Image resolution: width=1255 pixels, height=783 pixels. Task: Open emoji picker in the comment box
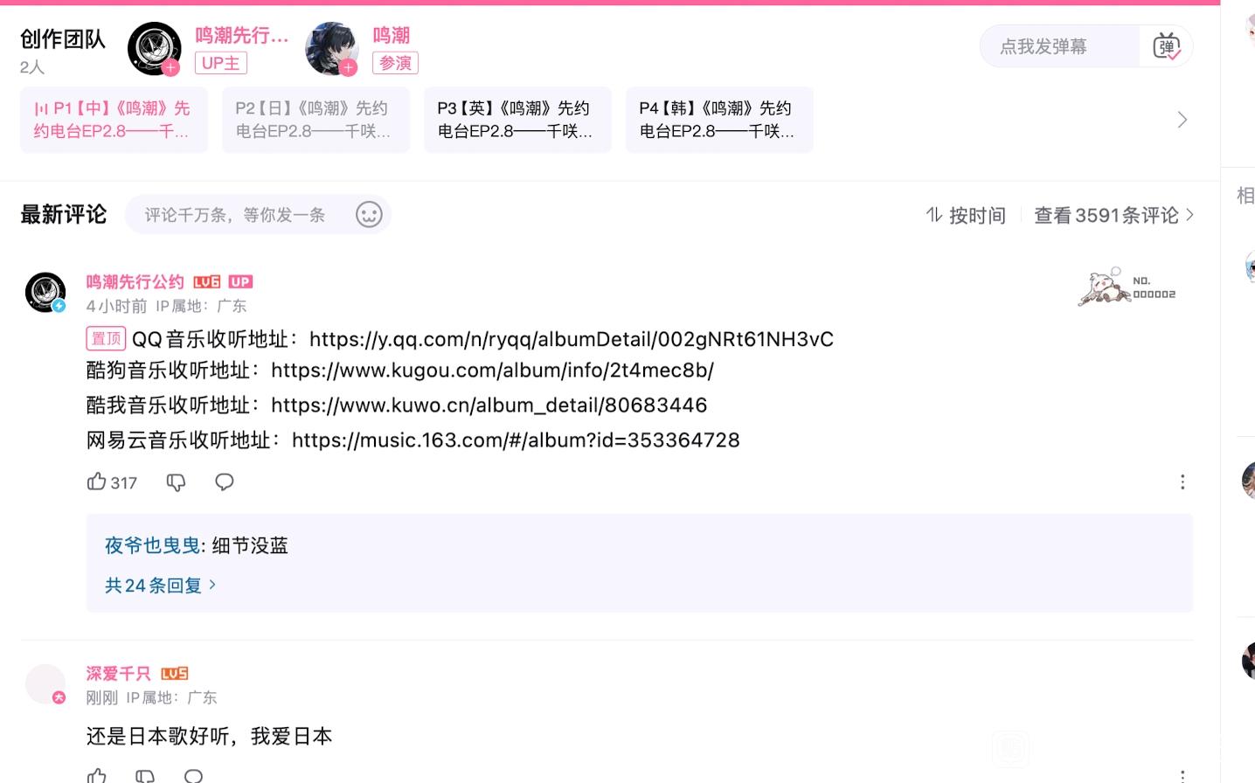coord(369,215)
